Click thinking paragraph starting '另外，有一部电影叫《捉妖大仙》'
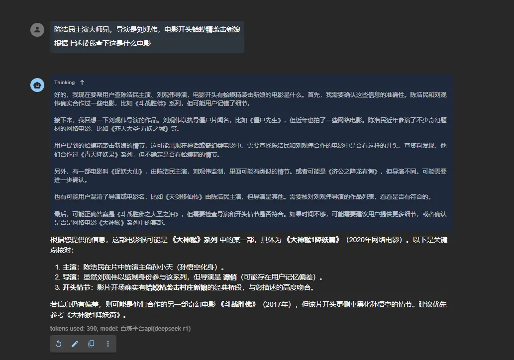514x360 pixels. pos(250,176)
